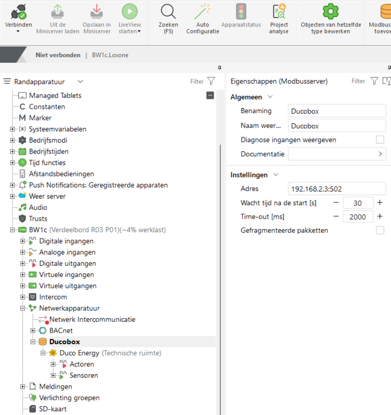Open LiveView starten dropdown arrow
Viewport: 391px width, 415px height.
pyautogui.click(x=139, y=31)
